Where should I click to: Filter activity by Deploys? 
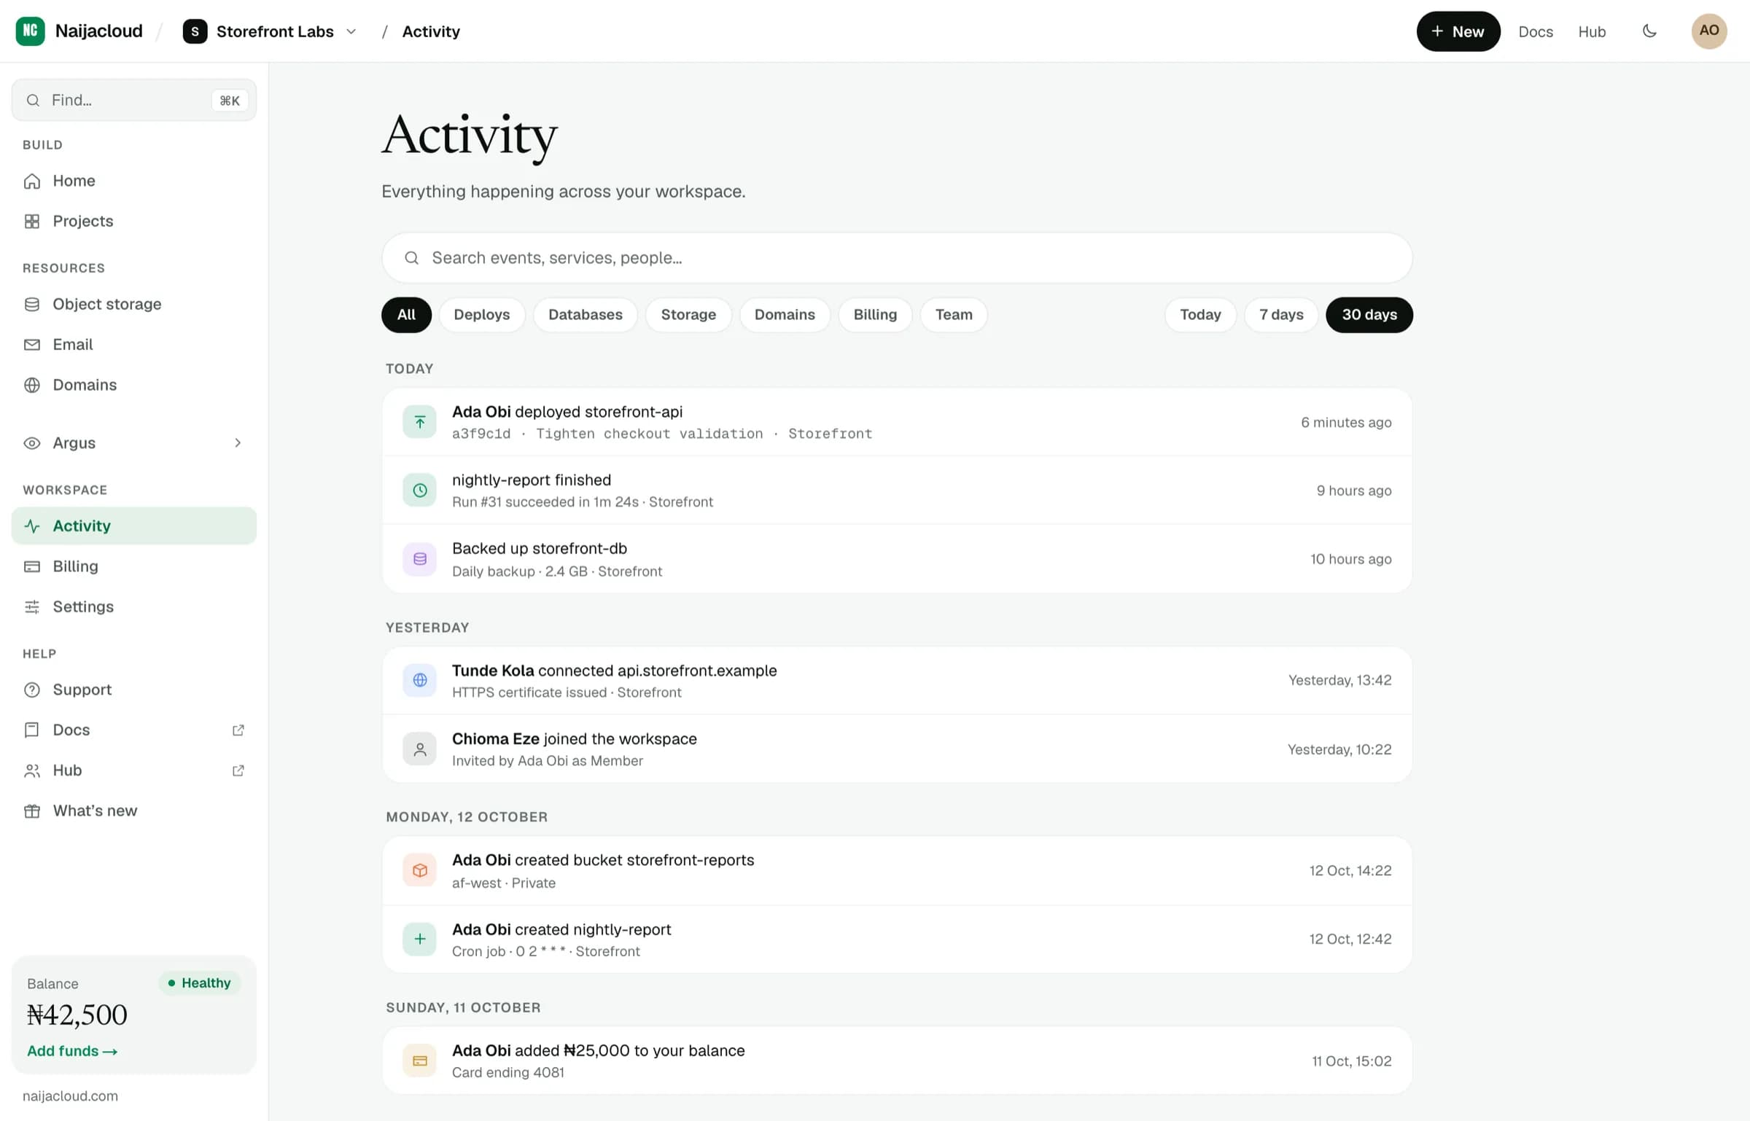[481, 315]
